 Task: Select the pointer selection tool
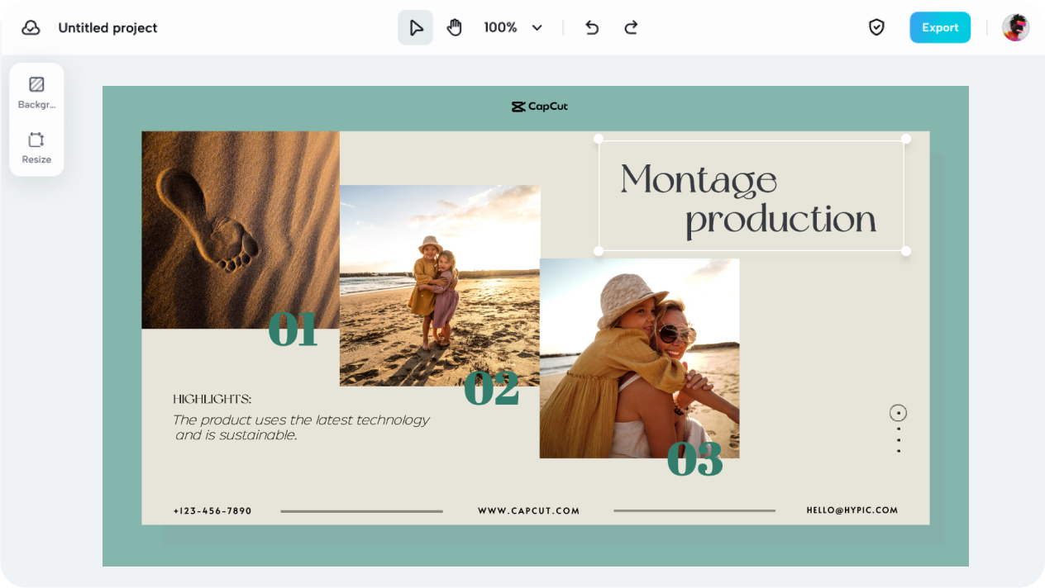(x=415, y=27)
